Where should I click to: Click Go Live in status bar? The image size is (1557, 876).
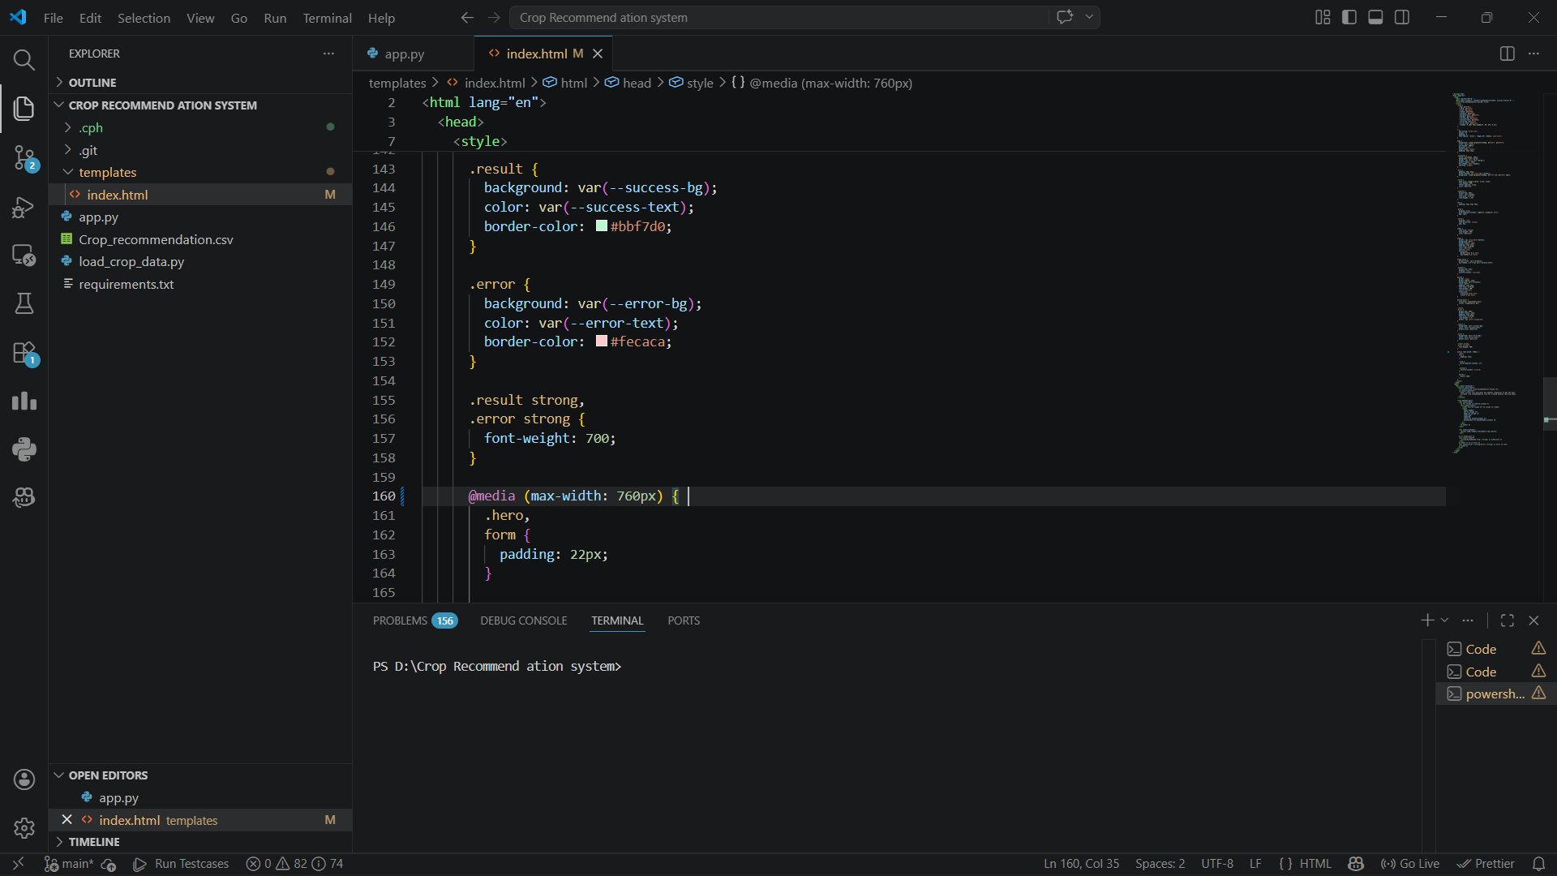point(1410,864)
